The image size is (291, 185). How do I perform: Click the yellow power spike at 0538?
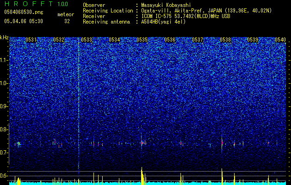tap(222, 177)
